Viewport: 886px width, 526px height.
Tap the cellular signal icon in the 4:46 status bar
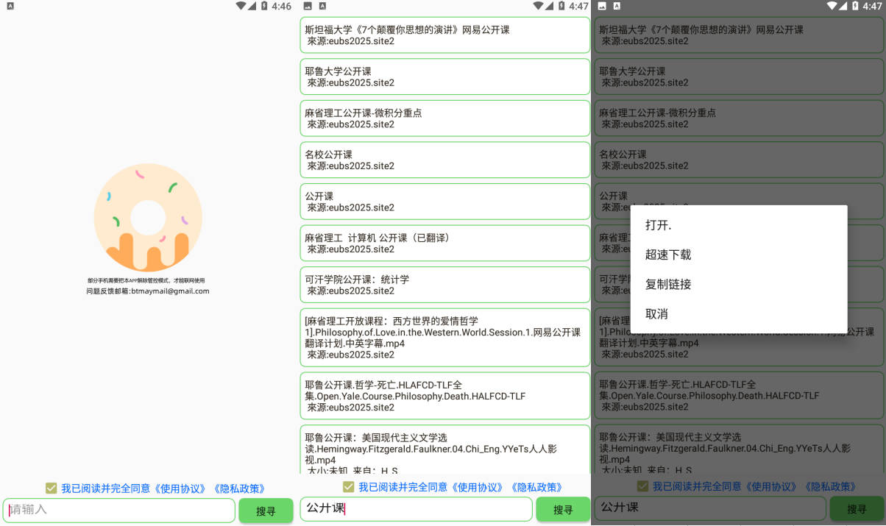(x=252, y=6)
